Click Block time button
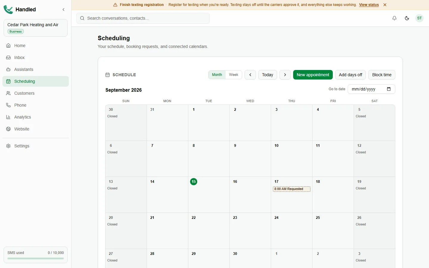429x268 pixels. pos(382,75)
